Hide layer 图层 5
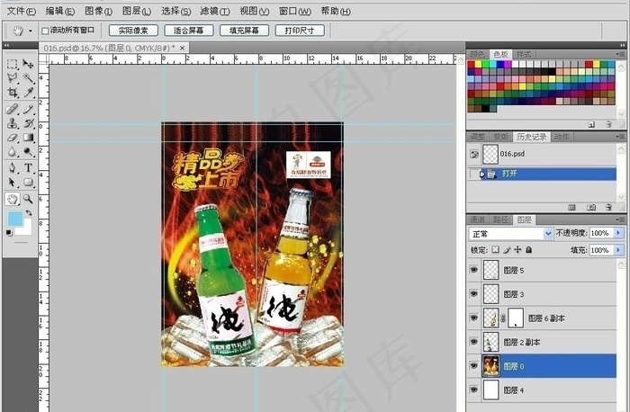This screenshot has height=412, width=630. pyautogui.click(x=474, y=270)
